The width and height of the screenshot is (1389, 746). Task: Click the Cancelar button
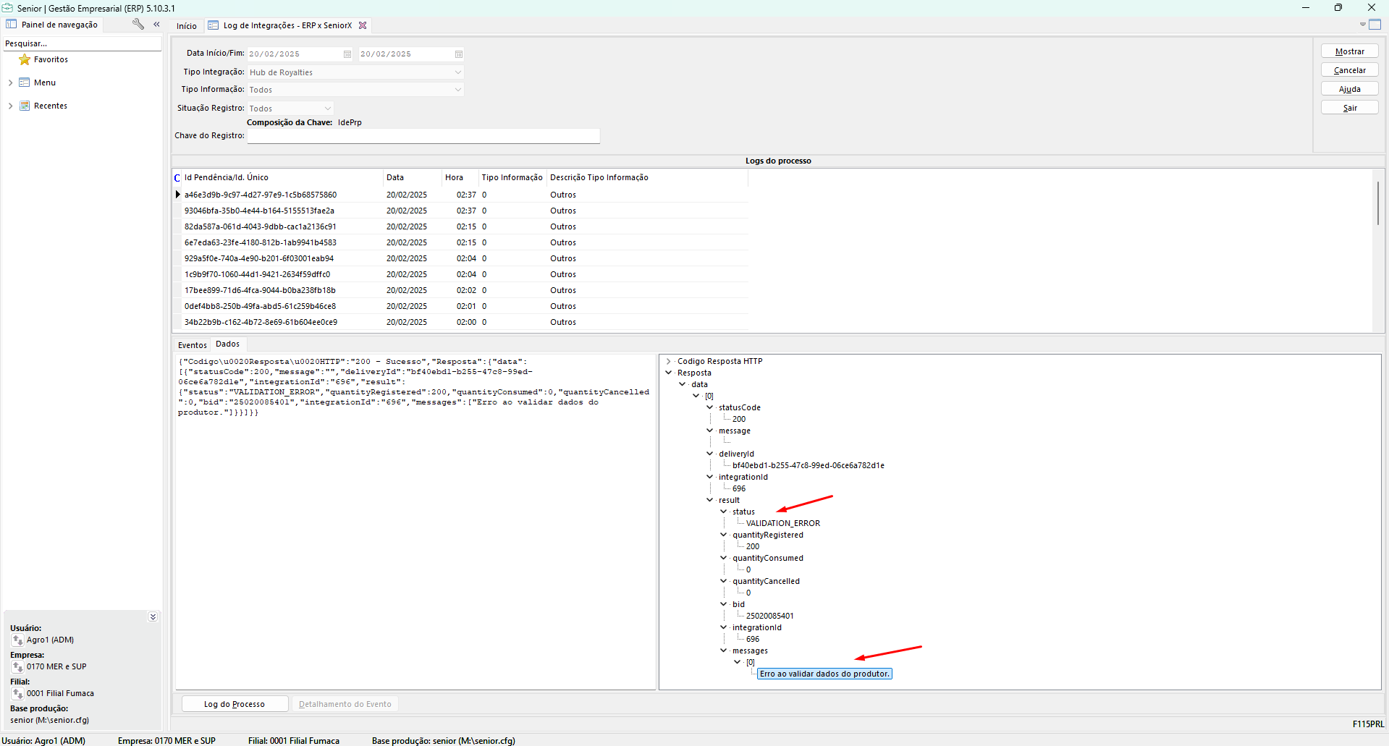pyautogui.click(x=1349, y=70)
